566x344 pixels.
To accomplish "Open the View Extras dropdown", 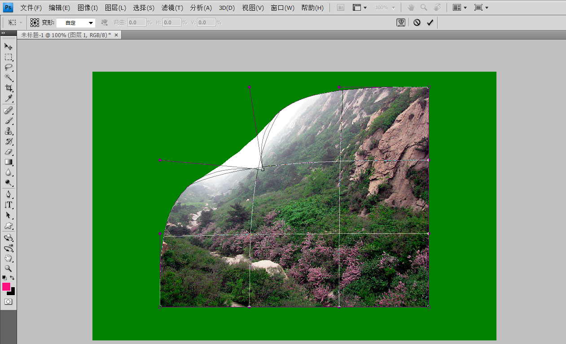I will coord(360,8).
